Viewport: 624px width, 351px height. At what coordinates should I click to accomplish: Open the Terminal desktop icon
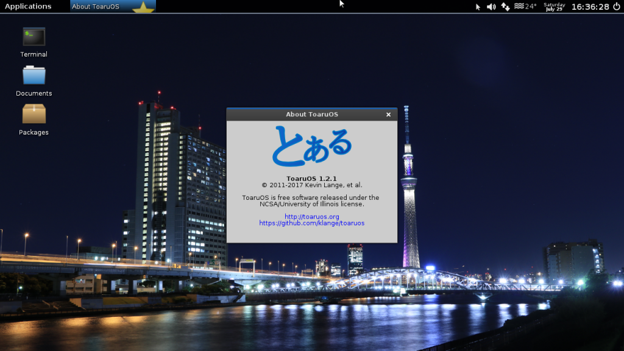pos(34,37)
